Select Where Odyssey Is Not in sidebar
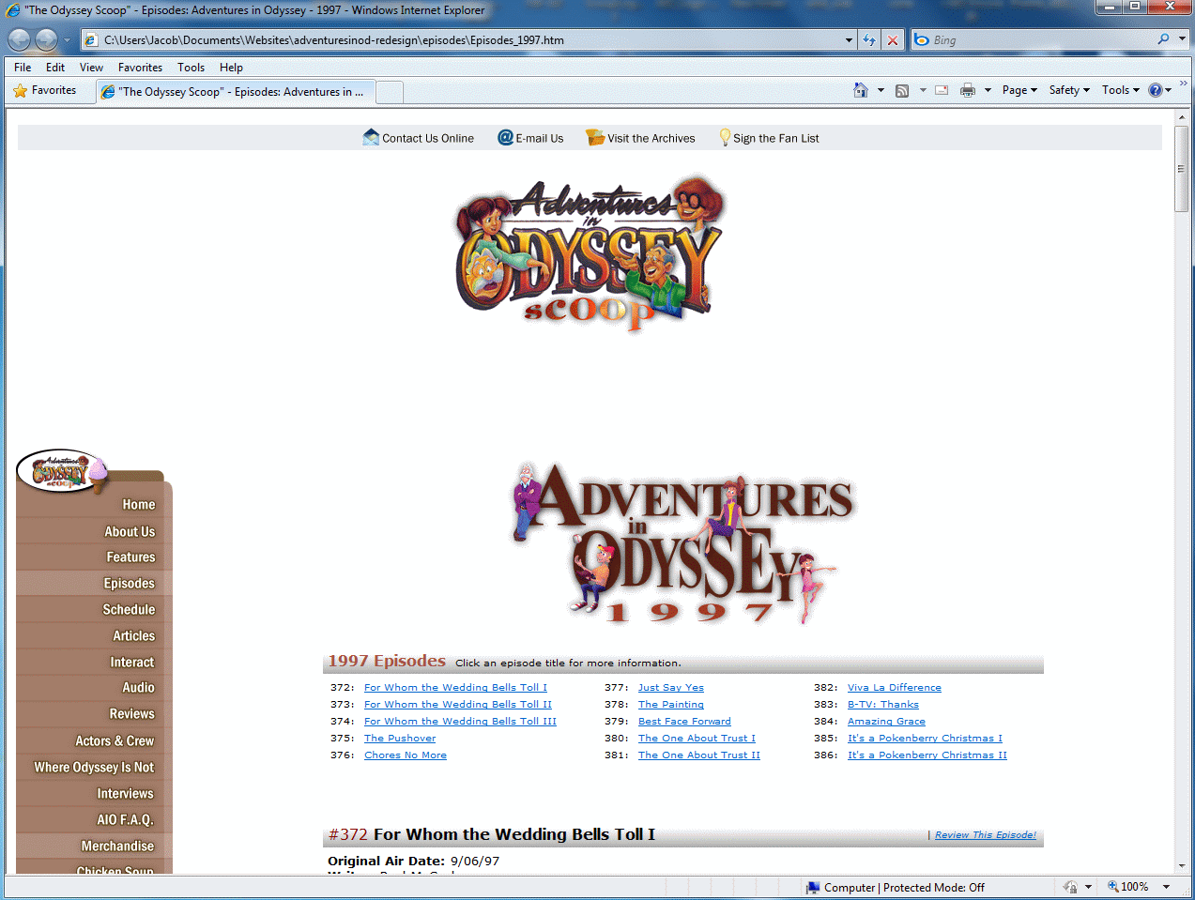This screenshot has width=1195, height=900. 94,767
